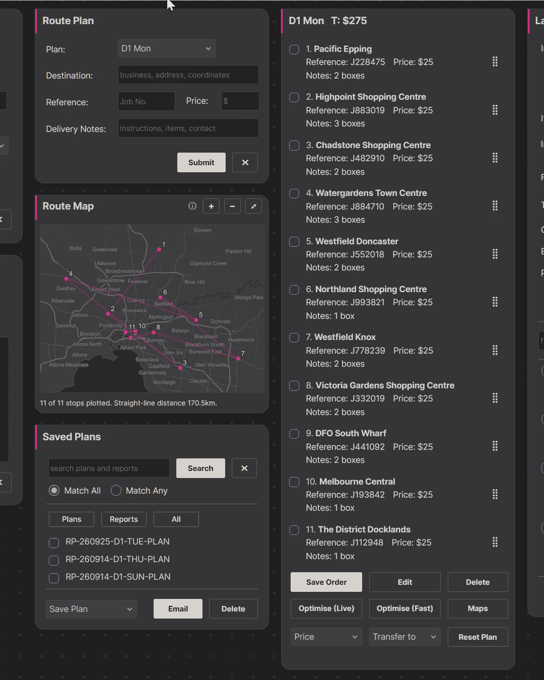
Task: Tick the Pacific Epping stop checkbox
Action: [294, 49]
